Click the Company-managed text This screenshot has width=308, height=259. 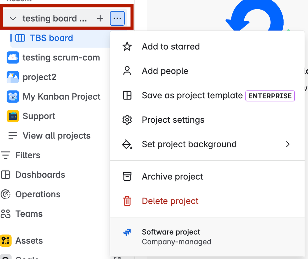(x=177, y=242)
